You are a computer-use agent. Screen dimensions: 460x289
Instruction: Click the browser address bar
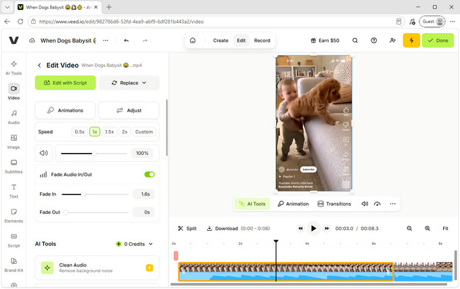point(214,22)
